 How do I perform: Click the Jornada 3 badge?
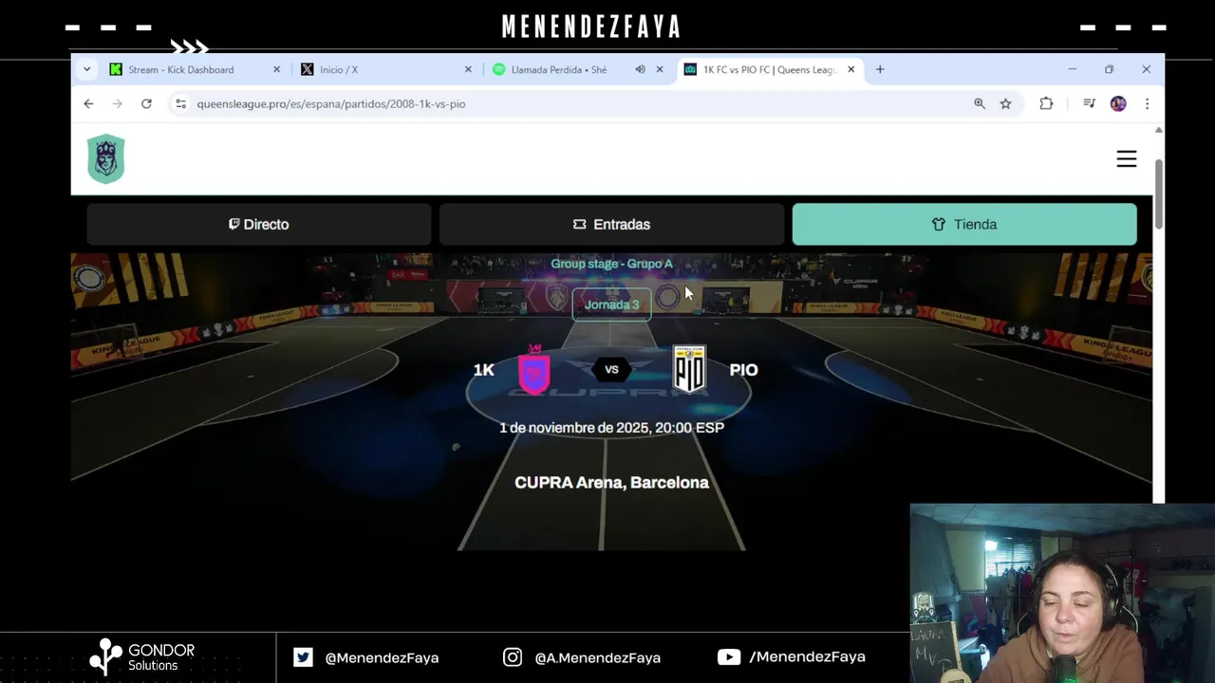(x=611, y=305)
